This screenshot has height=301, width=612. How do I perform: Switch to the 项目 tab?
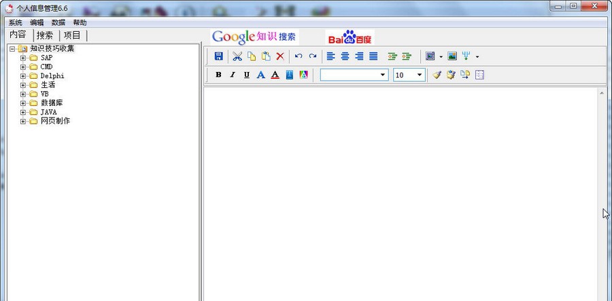[x=72, y=35]
